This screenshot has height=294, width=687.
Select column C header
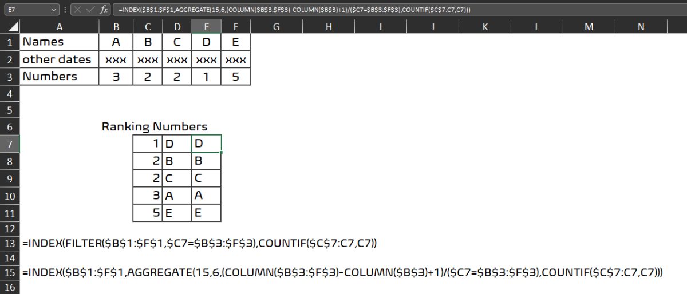pos(148,26)
